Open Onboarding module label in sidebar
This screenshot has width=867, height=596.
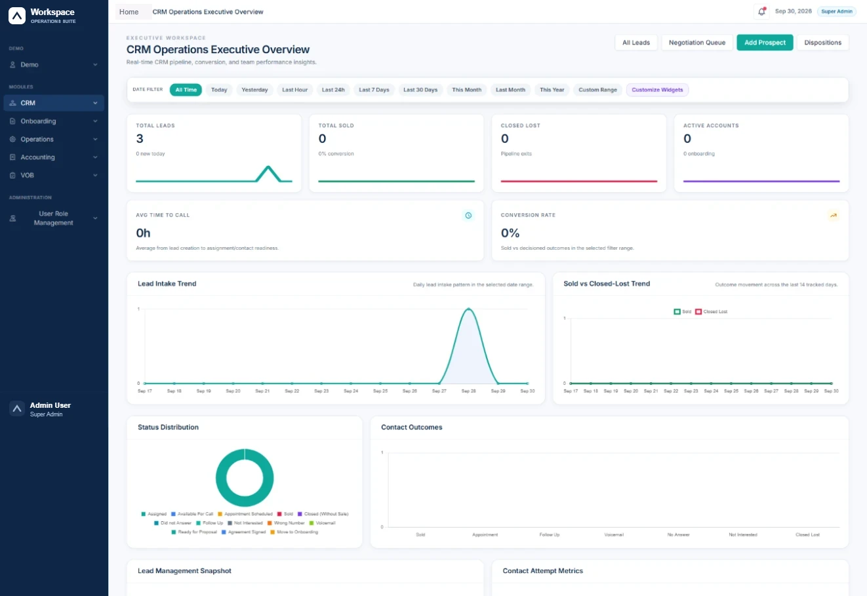click(x=38, y=121)
